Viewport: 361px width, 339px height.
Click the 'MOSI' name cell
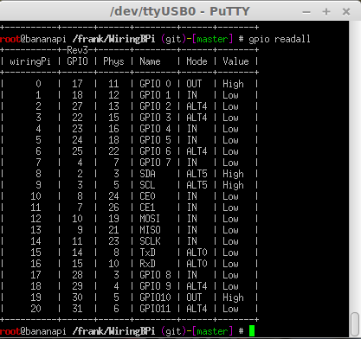[x=150, y=219]
